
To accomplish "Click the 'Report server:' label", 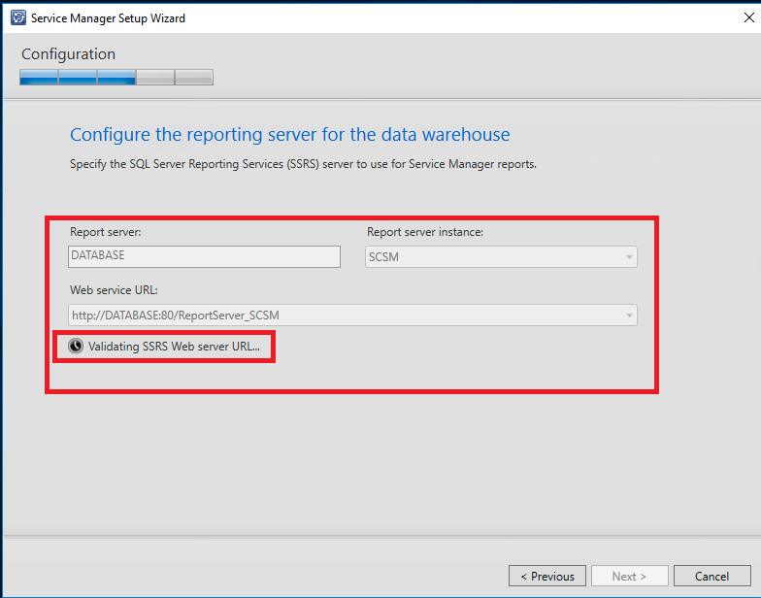I will click(106, 232).
